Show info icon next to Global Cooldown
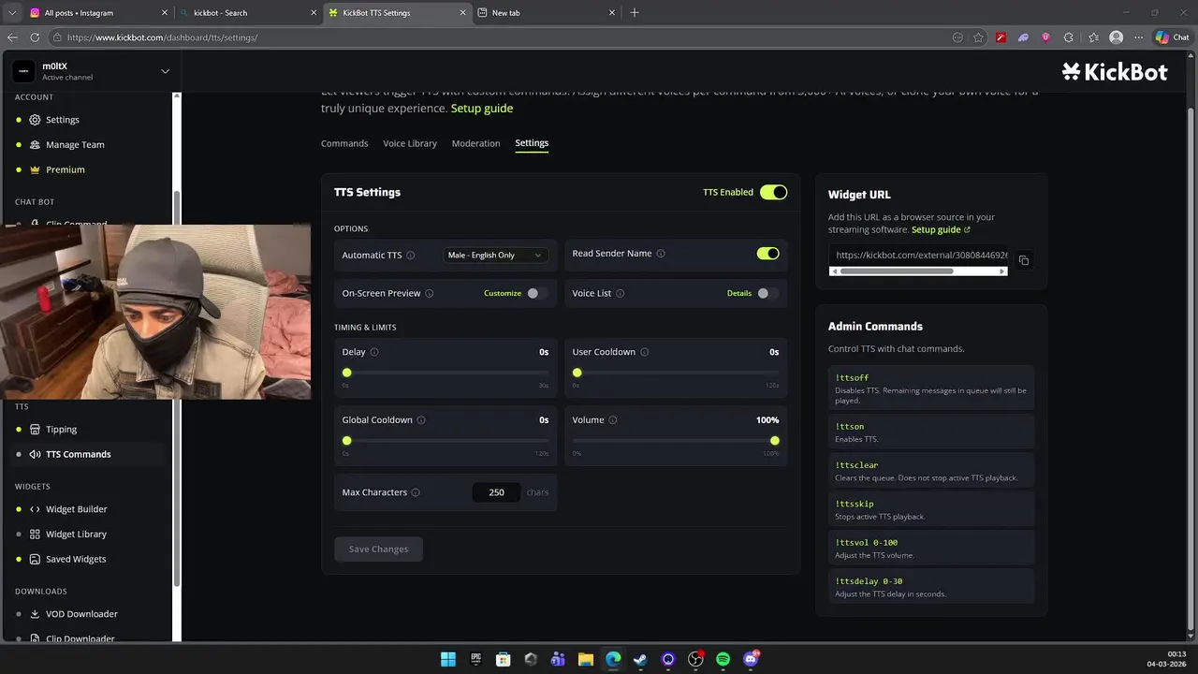The height and width of the screenshot is (674, 1198). point(421,420)
